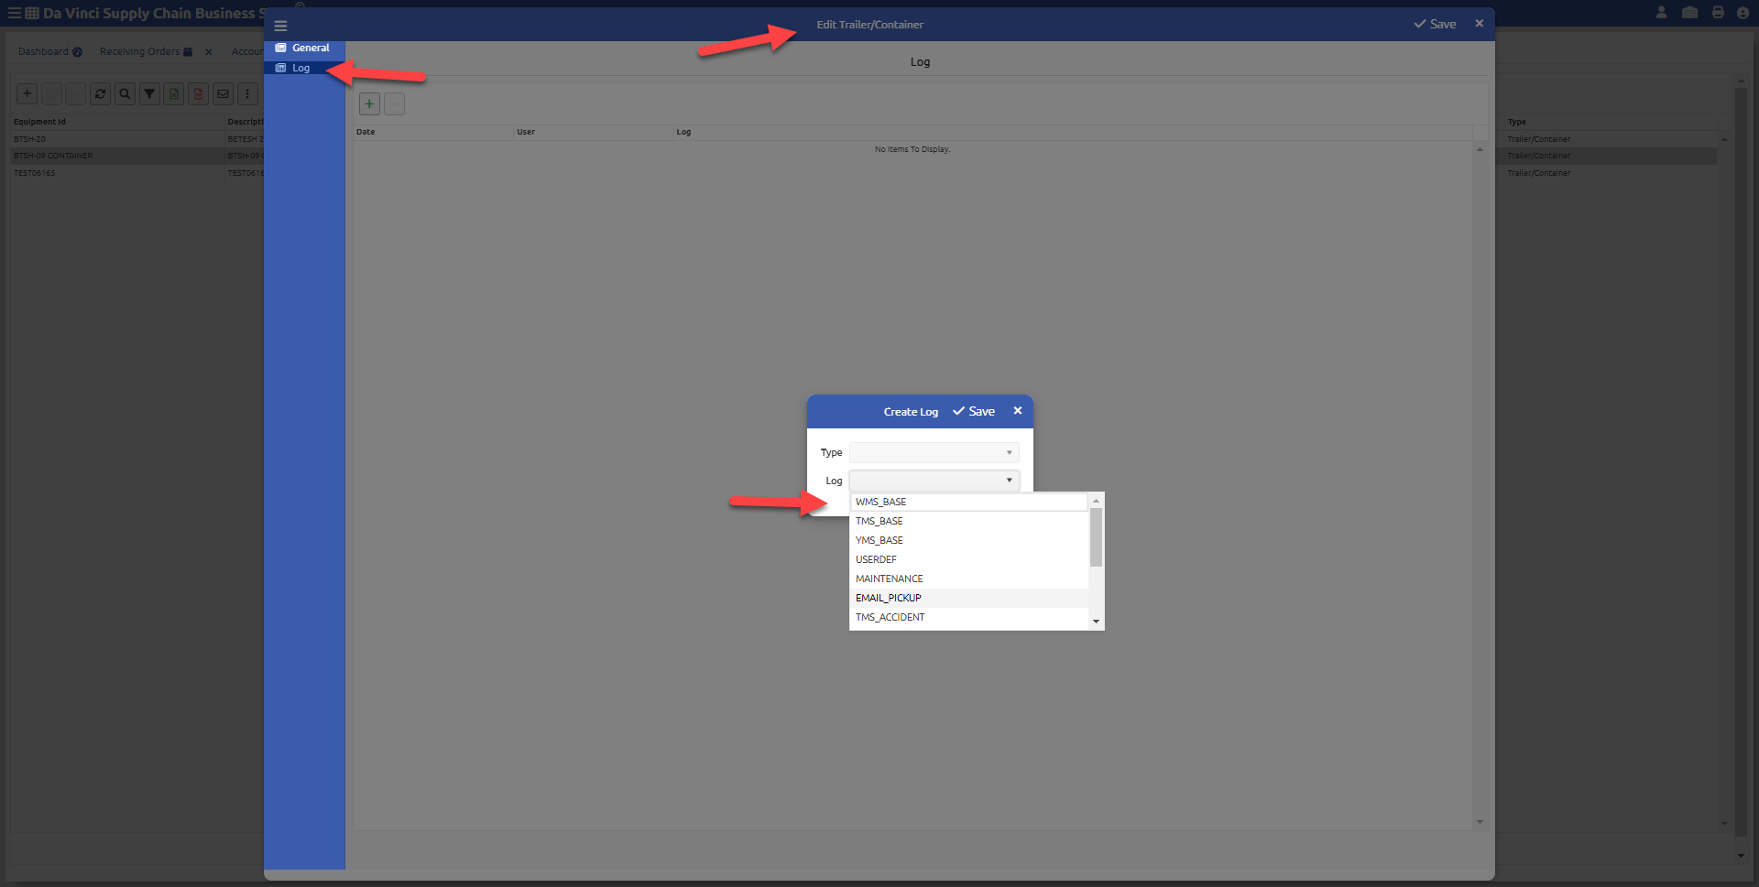Image resolution: width=1759 pixels, height=887 pixels.
Task: Click Save in the Create Log dialog
Action: 974,411
